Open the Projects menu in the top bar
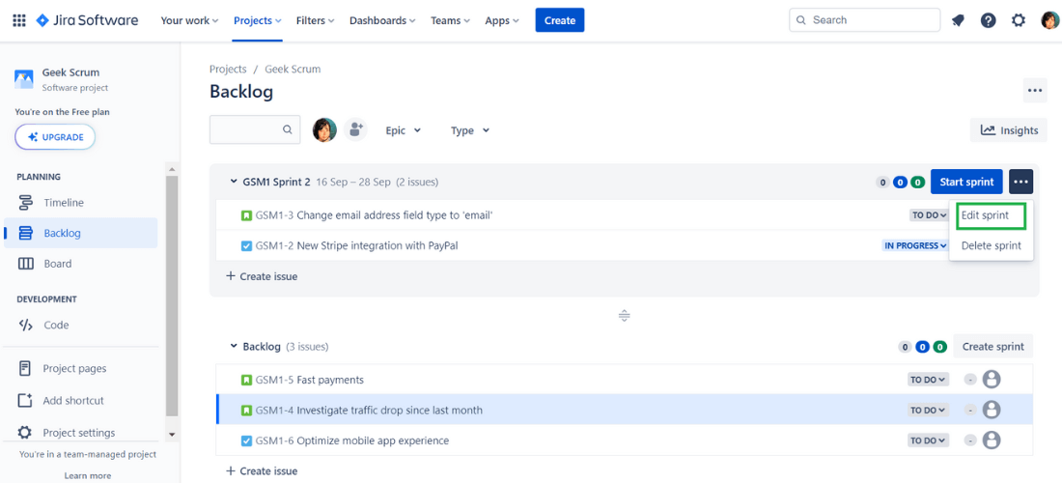 [258, 20]
